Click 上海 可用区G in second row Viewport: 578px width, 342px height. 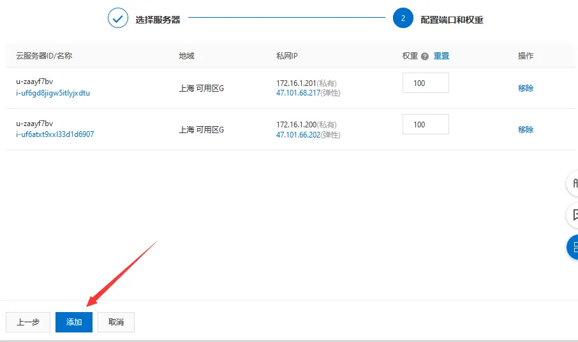click(x=201, y=129)
